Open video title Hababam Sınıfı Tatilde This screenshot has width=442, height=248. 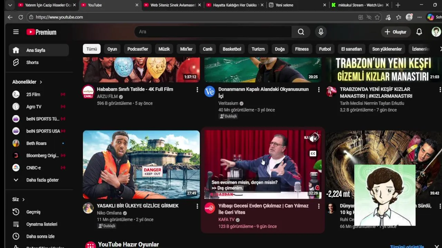tap(135, 89)
